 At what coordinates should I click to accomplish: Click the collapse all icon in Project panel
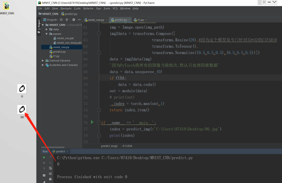[67, 20]
